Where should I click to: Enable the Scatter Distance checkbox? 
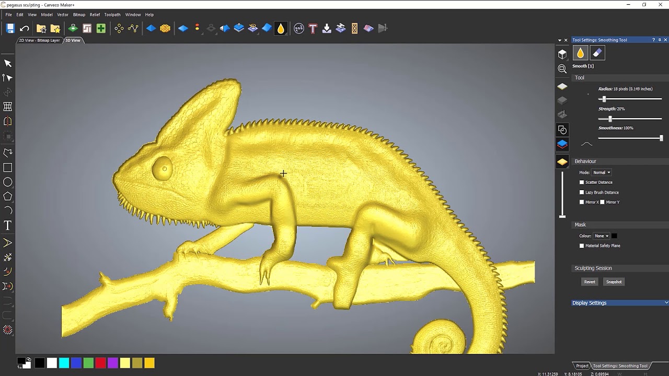click(582, 182)
